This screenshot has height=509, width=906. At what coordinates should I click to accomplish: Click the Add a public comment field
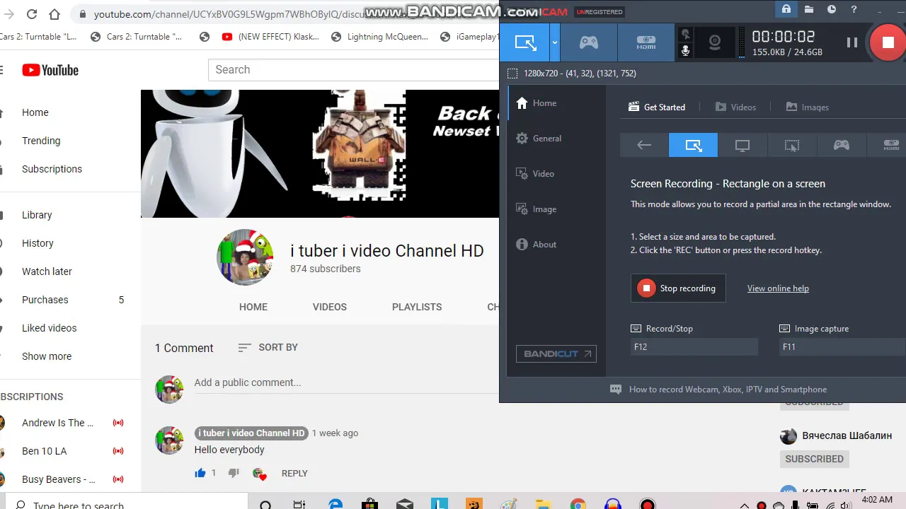point(345,382)
